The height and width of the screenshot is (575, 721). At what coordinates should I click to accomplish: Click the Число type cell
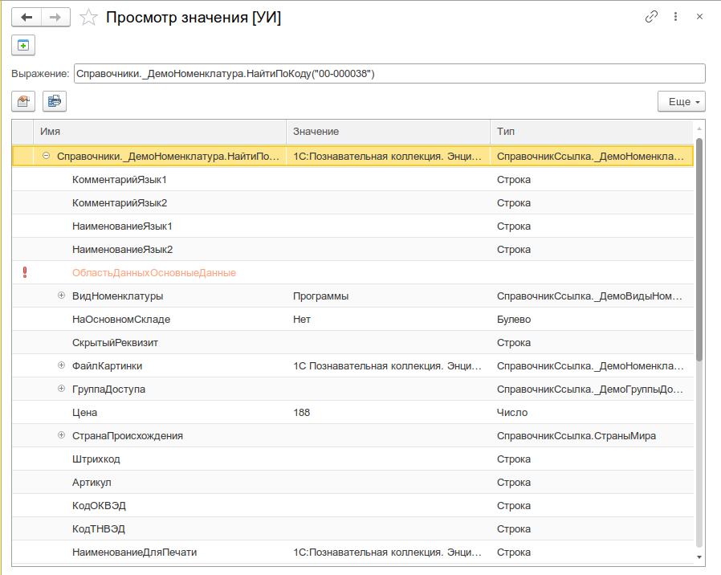591,413
